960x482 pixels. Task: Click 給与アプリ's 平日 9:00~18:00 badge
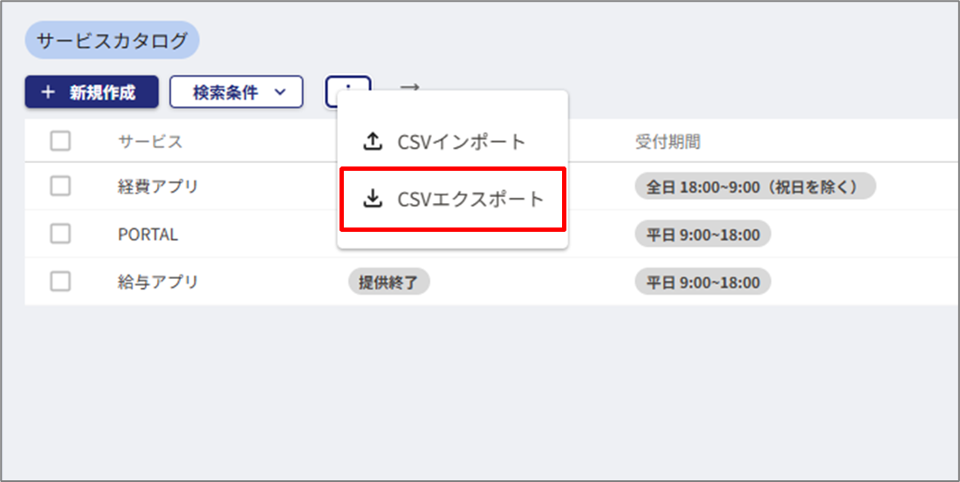coord(703,282)
